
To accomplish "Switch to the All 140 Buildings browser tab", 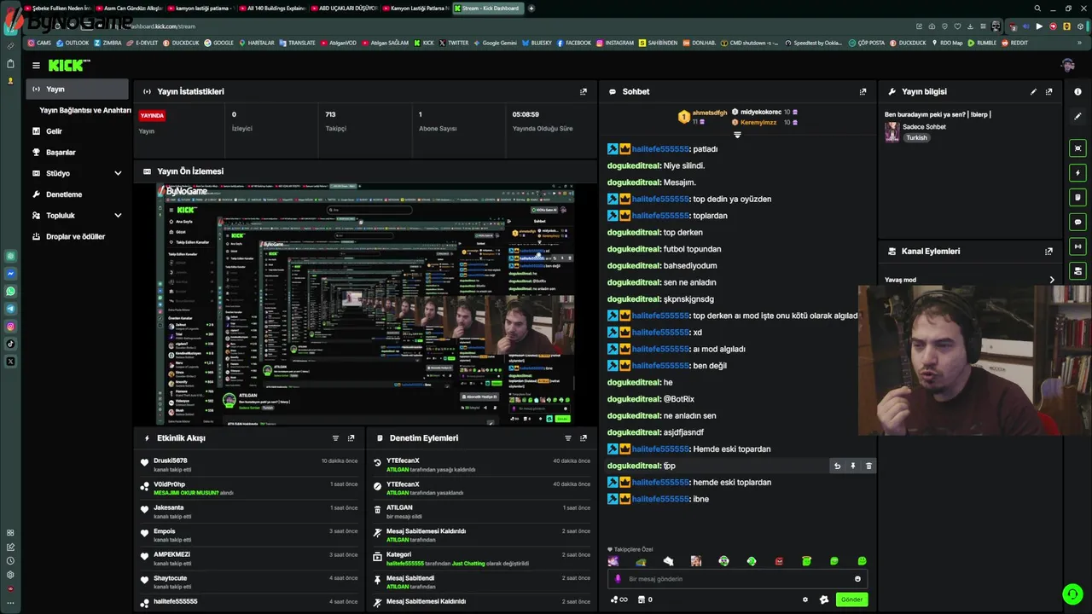I will [x=272, y=9].
